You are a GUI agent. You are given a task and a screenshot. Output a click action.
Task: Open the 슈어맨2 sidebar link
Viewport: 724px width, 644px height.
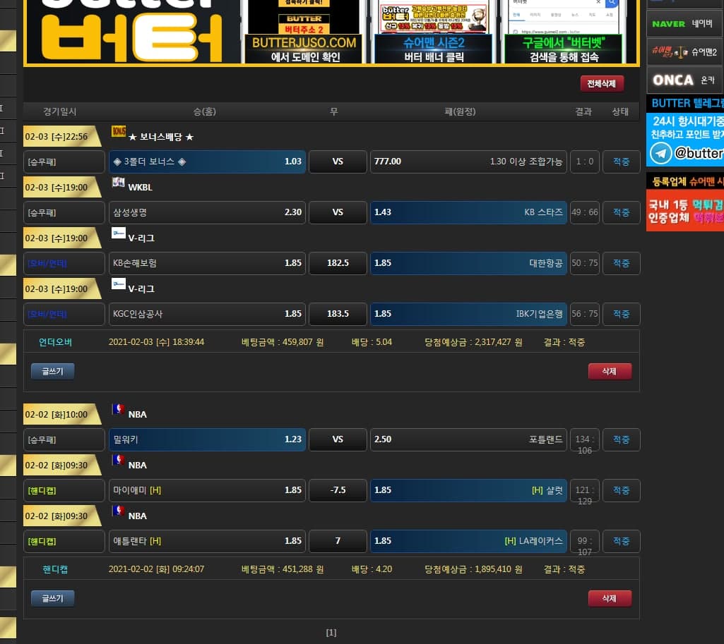(x=684, y=52)
